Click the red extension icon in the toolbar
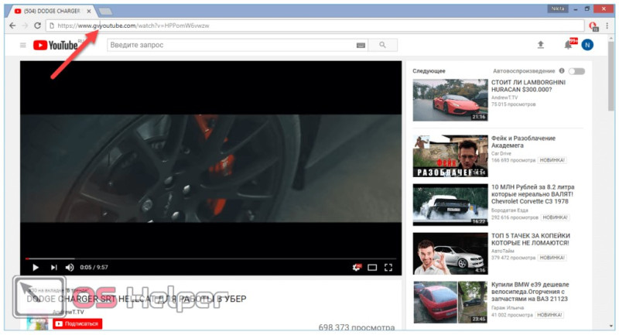Viewport: 619px width, 335px height. click(x=593, y=26)
